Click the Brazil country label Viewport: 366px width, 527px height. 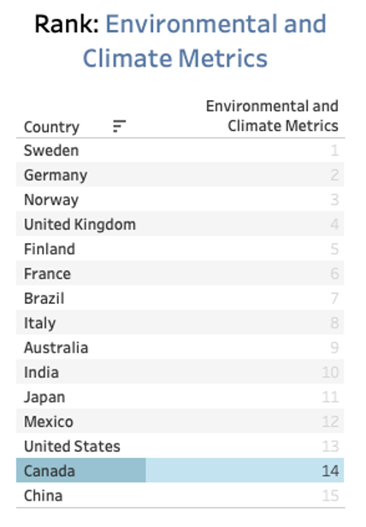click(44, 298)
